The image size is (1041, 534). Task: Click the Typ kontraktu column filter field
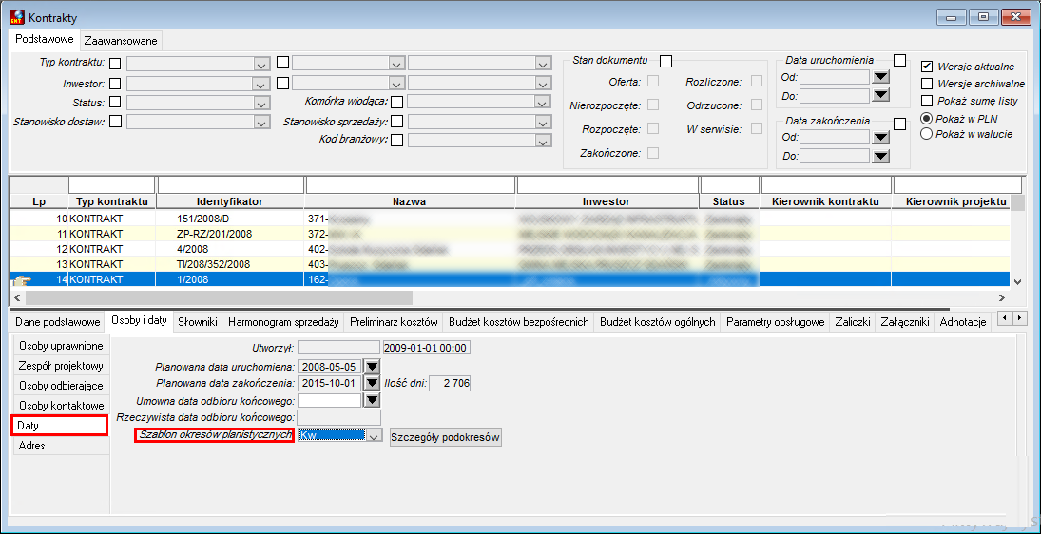coord(111,183)
